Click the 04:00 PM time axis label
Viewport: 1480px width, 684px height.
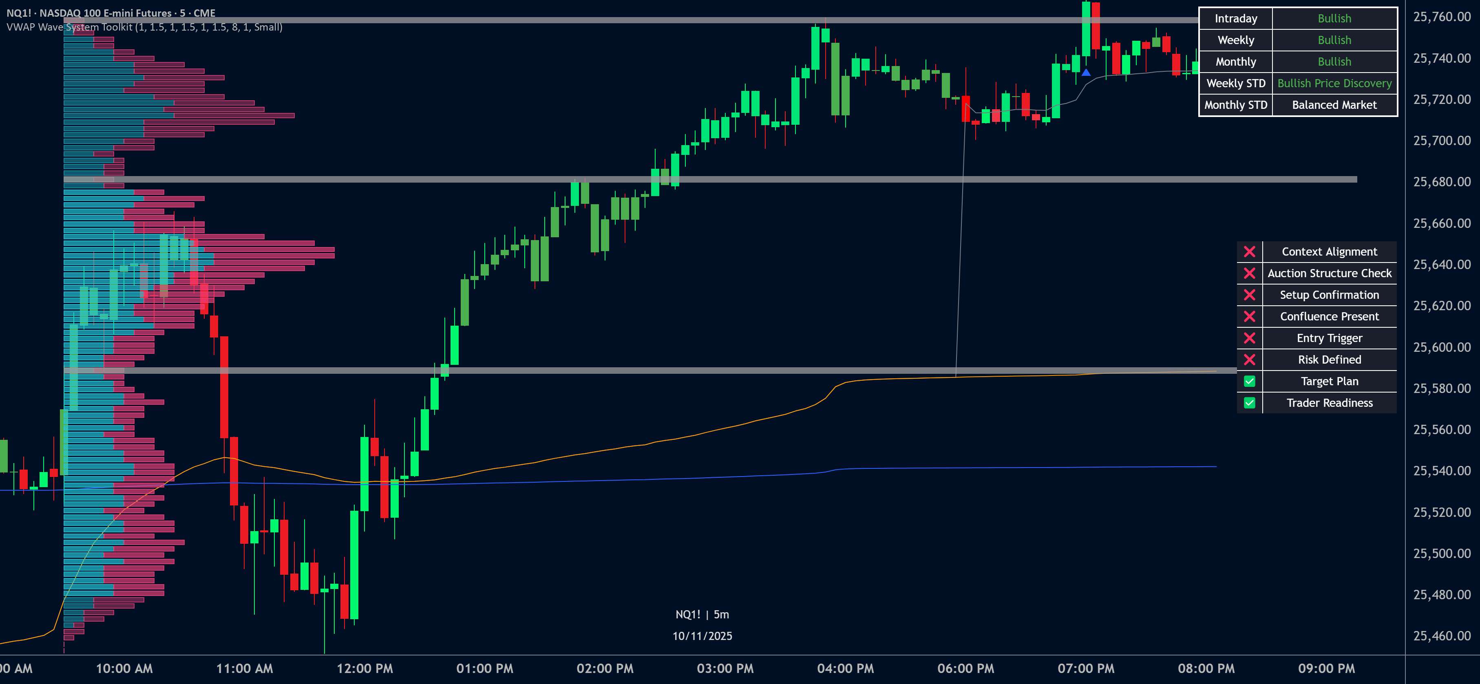tap(845, 669)
